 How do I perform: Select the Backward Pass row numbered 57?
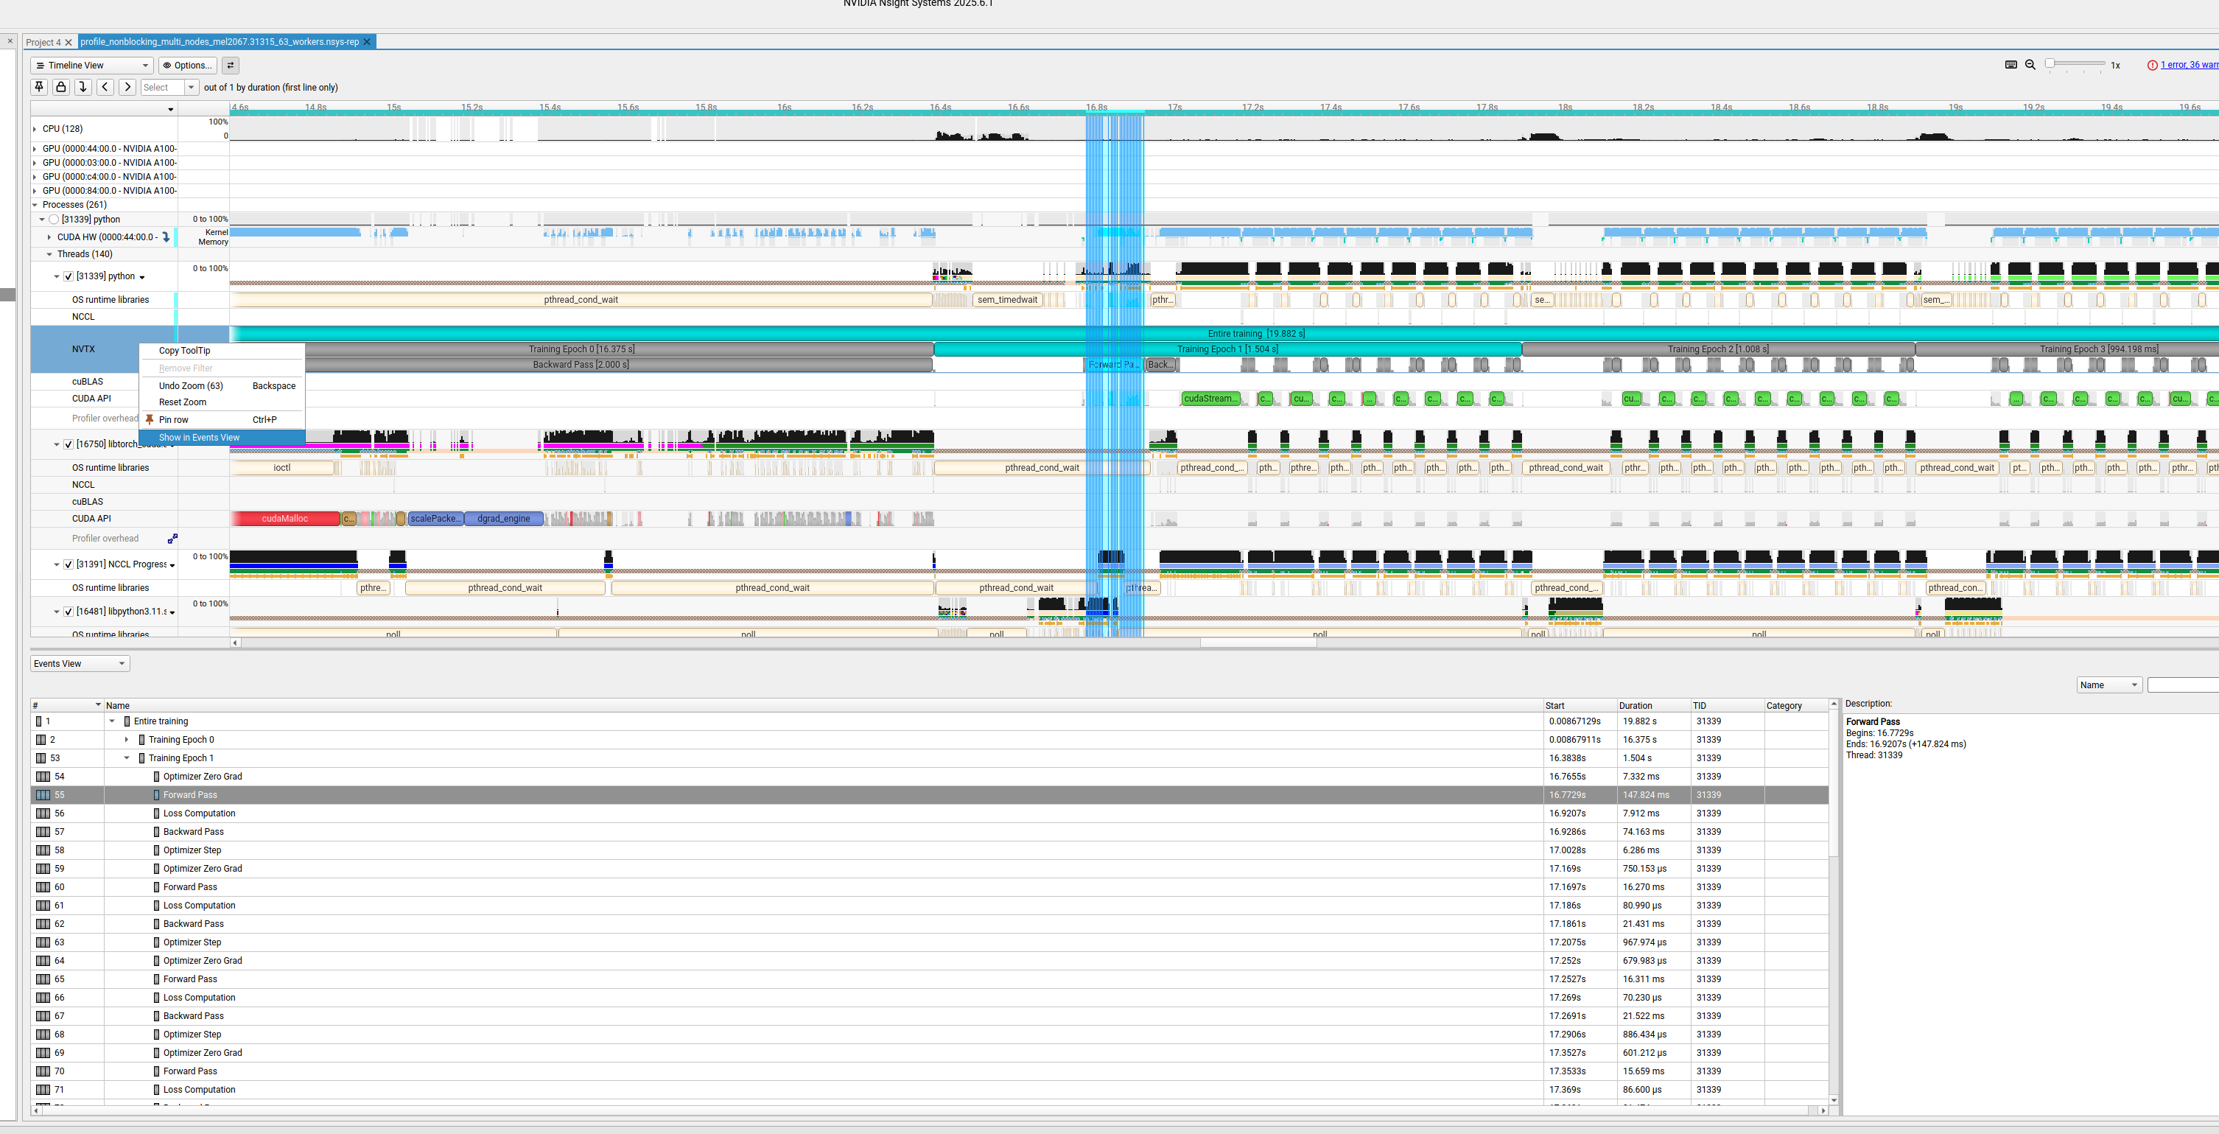[193, 832]
